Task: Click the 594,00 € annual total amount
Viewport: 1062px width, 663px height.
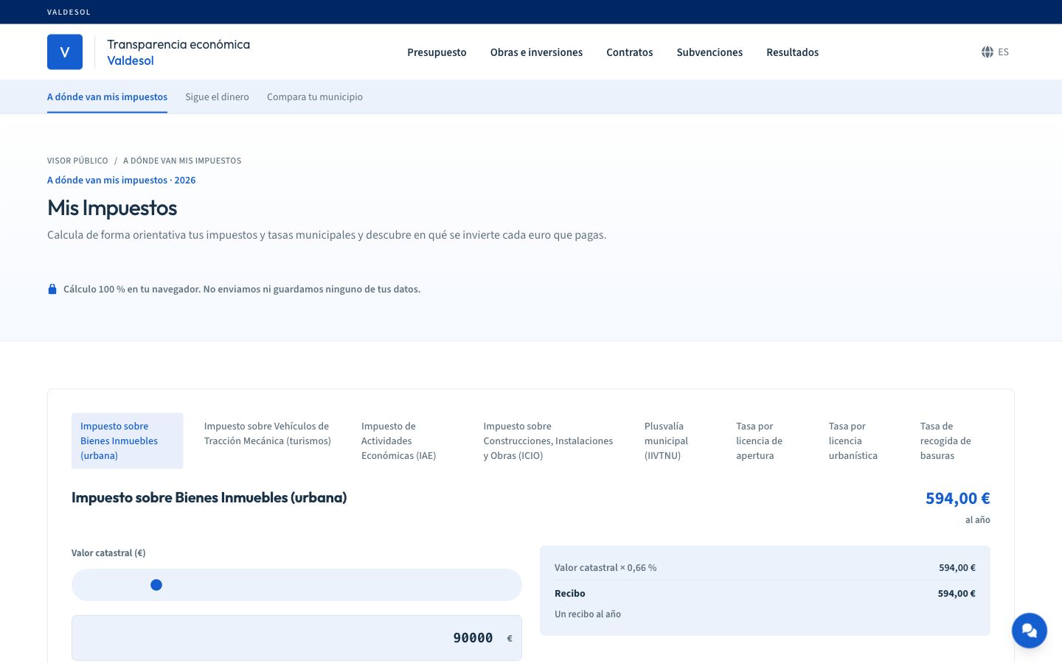Action: click(957, 499)
